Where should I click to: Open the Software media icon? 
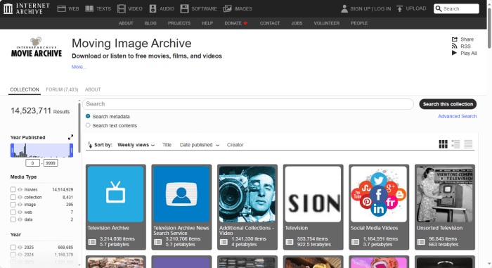pyautogui.click(x=184, y=9)
